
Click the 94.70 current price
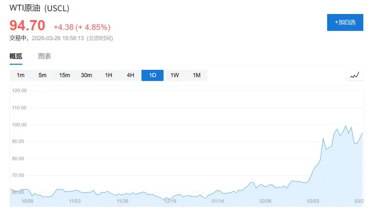tap(27, 25)
